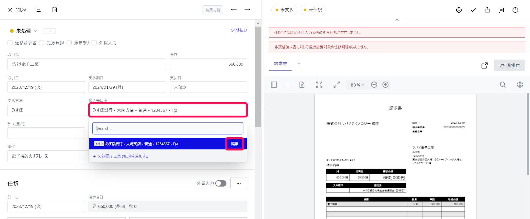Go to next record with right arrow
Viewport: 530px width, 219px height.
pyautogui.click(x=247, y=10)
